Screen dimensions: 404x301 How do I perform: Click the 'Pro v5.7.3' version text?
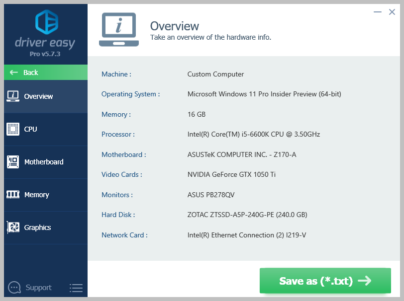[x=45, y=54]
